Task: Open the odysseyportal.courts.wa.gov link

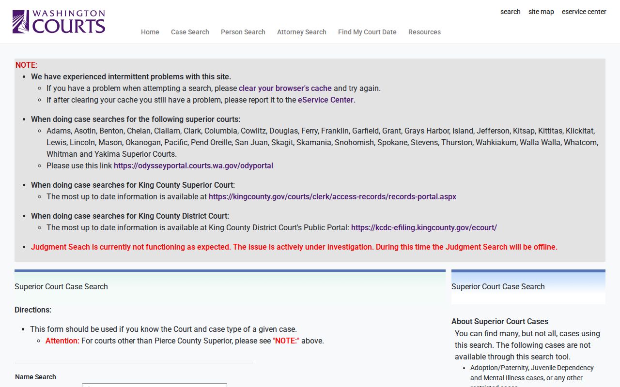Action: tap(193, 165)
